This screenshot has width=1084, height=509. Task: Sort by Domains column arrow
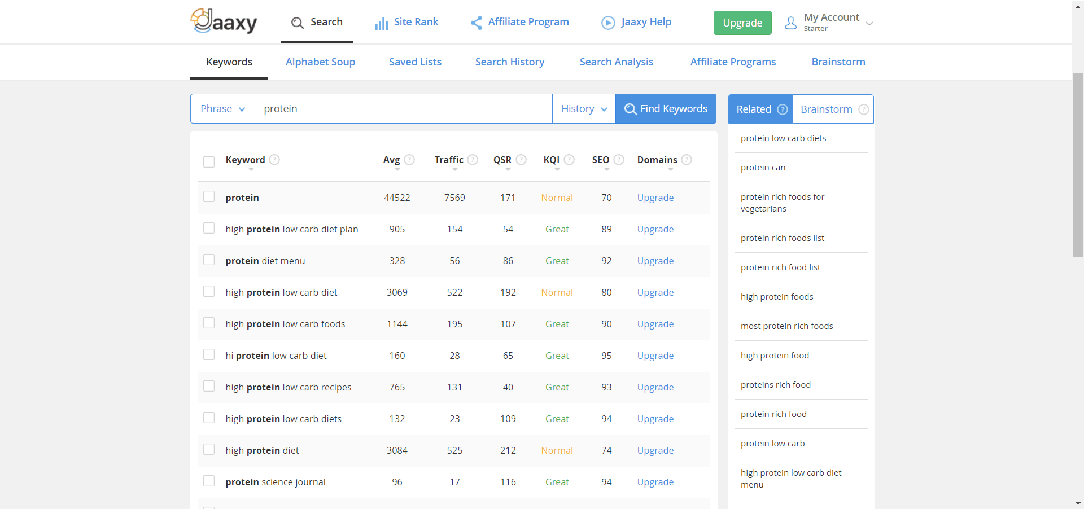pos(670,169)
